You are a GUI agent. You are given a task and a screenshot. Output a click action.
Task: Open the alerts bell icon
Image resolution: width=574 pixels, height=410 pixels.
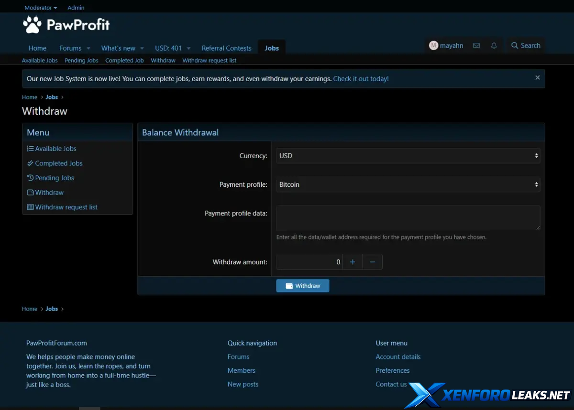tap(494, 46)
